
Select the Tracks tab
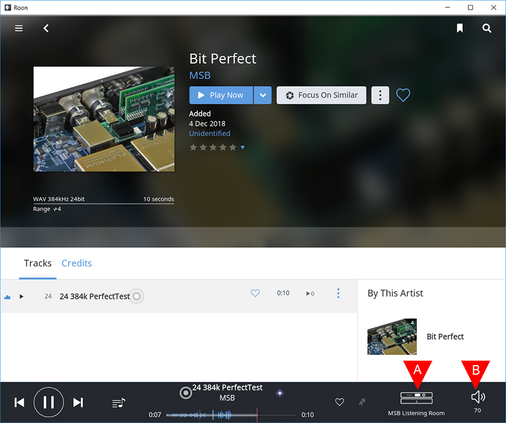38,263
